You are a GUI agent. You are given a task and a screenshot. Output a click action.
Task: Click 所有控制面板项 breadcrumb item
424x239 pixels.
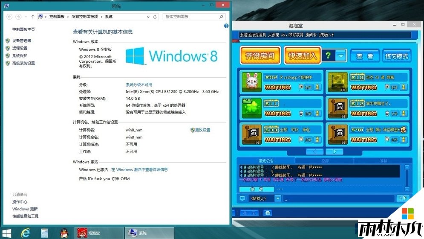85,17
